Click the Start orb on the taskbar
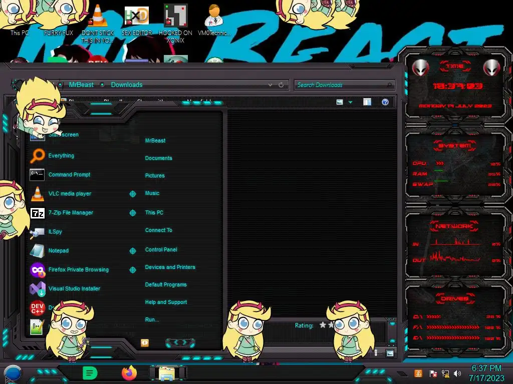513x384 pixels. pyautogui.click(x=13, y=374)
